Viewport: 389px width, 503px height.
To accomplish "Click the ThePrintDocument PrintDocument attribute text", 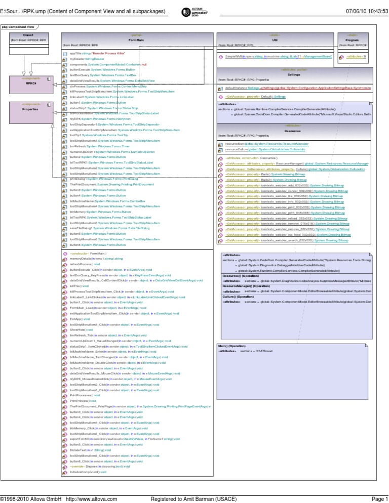I will click(112, 185).
